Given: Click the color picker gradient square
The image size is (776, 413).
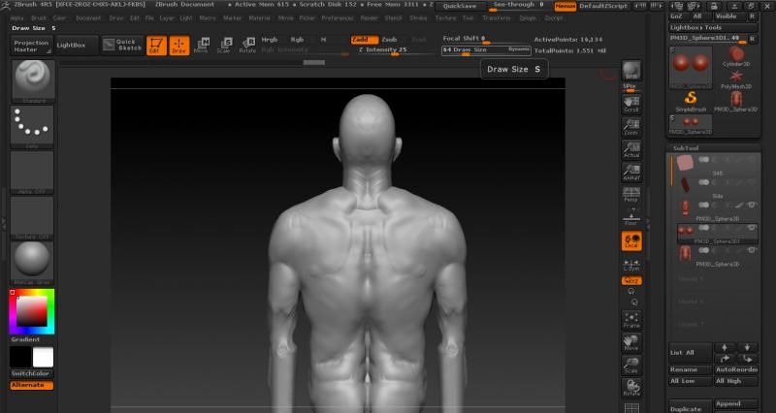Looking at the screenshot, I should pos(31,310).
